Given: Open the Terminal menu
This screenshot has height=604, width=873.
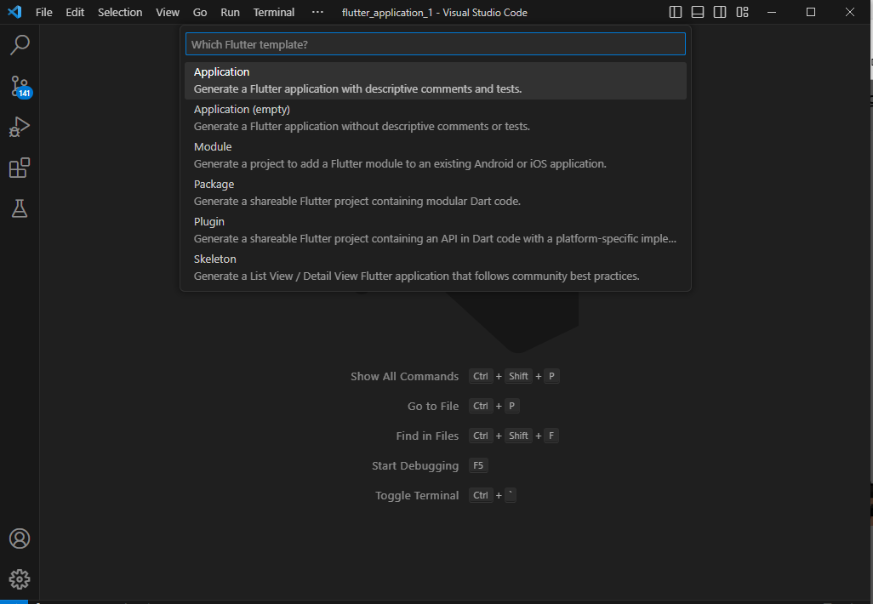Looking at the screenshot, I should [x=274, y=12].
